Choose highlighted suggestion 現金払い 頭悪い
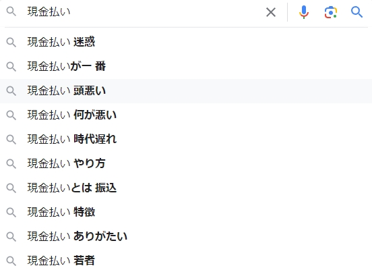Viewport: 372px width, 270px height. (x=186, y=91)
